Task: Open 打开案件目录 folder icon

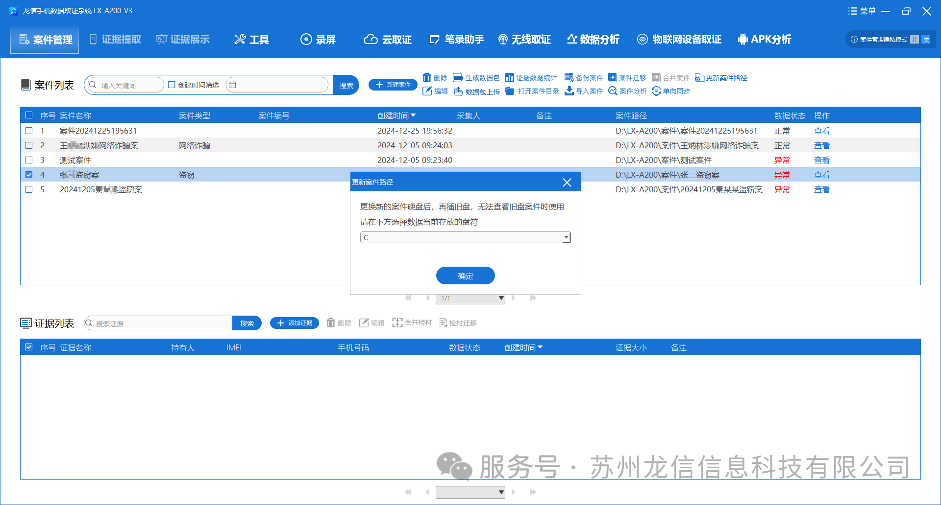Action: [x=510, y=91]
